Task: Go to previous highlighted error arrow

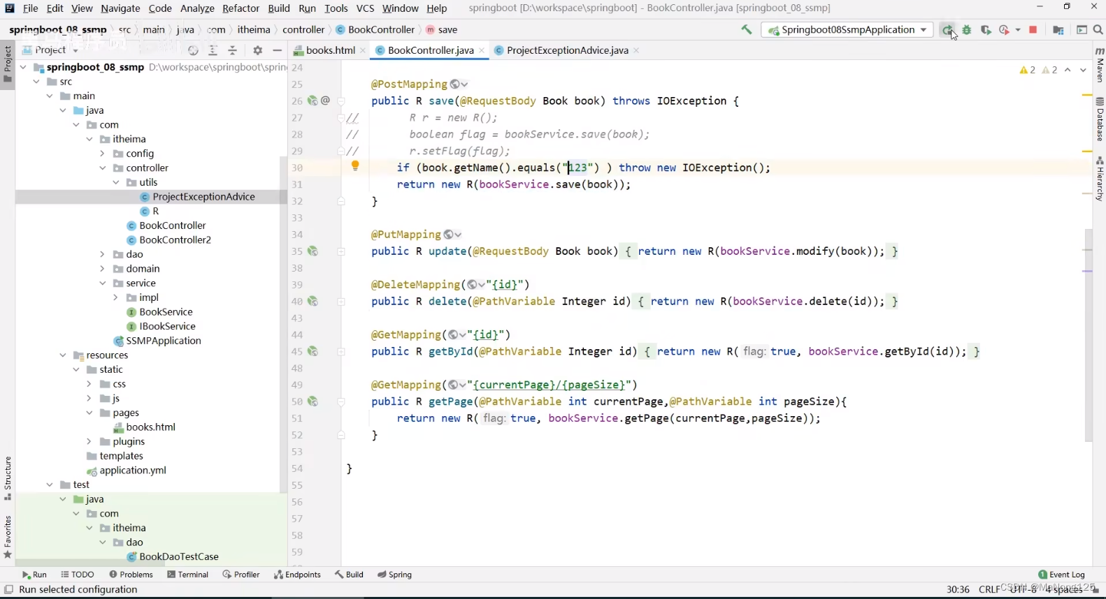Action: 1068,70
